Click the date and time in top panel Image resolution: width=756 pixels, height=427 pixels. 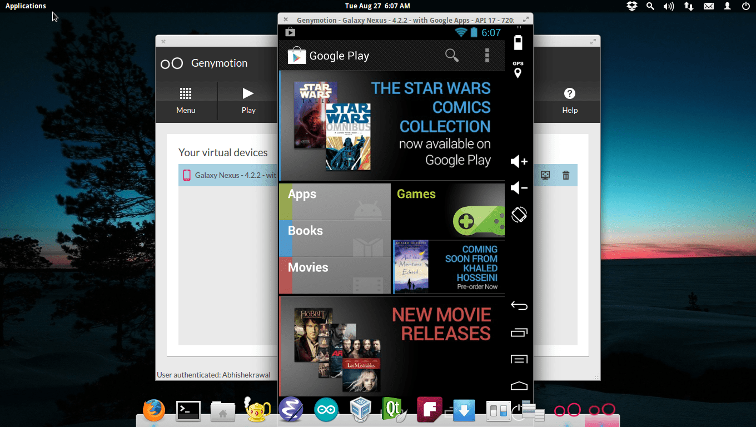point(377,6)
